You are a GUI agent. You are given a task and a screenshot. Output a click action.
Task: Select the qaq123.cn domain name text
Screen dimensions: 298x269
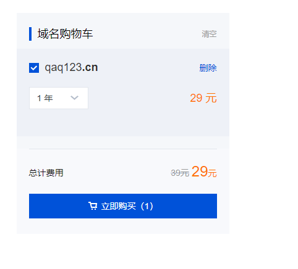pos(71,67)
